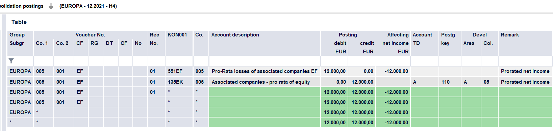This screenshot has width=553, height=131.
Task: Select the Account description column header
Action: pos(265,43)
